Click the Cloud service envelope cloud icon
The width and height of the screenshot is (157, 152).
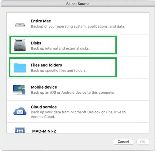pos(20,111)
